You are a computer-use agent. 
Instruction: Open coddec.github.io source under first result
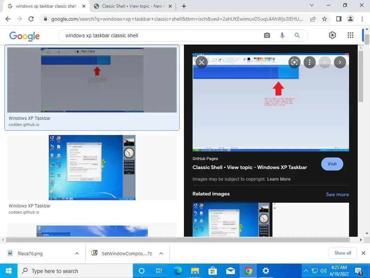tap(24, 125)
